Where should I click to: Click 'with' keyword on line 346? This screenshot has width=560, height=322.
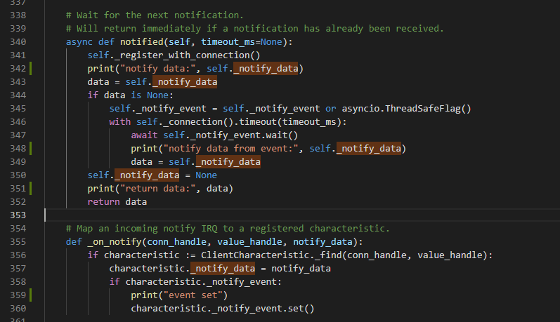tap(120, 122)
